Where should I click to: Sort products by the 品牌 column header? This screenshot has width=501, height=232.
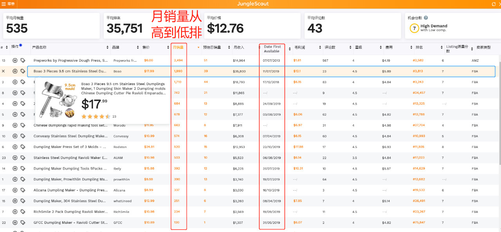click(138, 47)
